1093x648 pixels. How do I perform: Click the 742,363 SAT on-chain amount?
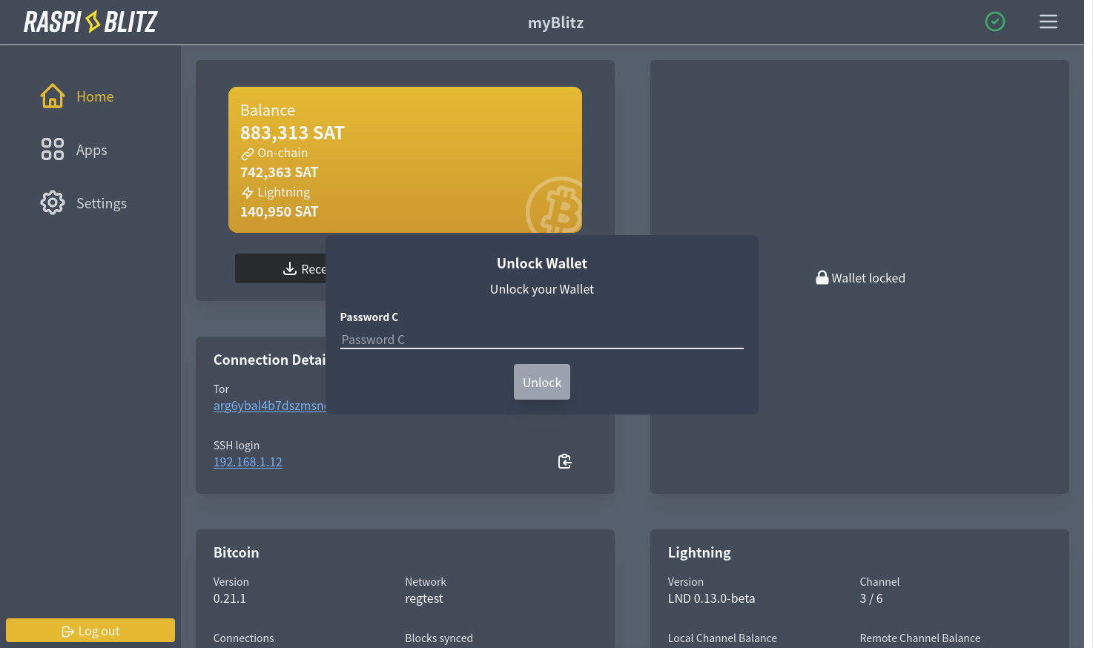point(279,172)
